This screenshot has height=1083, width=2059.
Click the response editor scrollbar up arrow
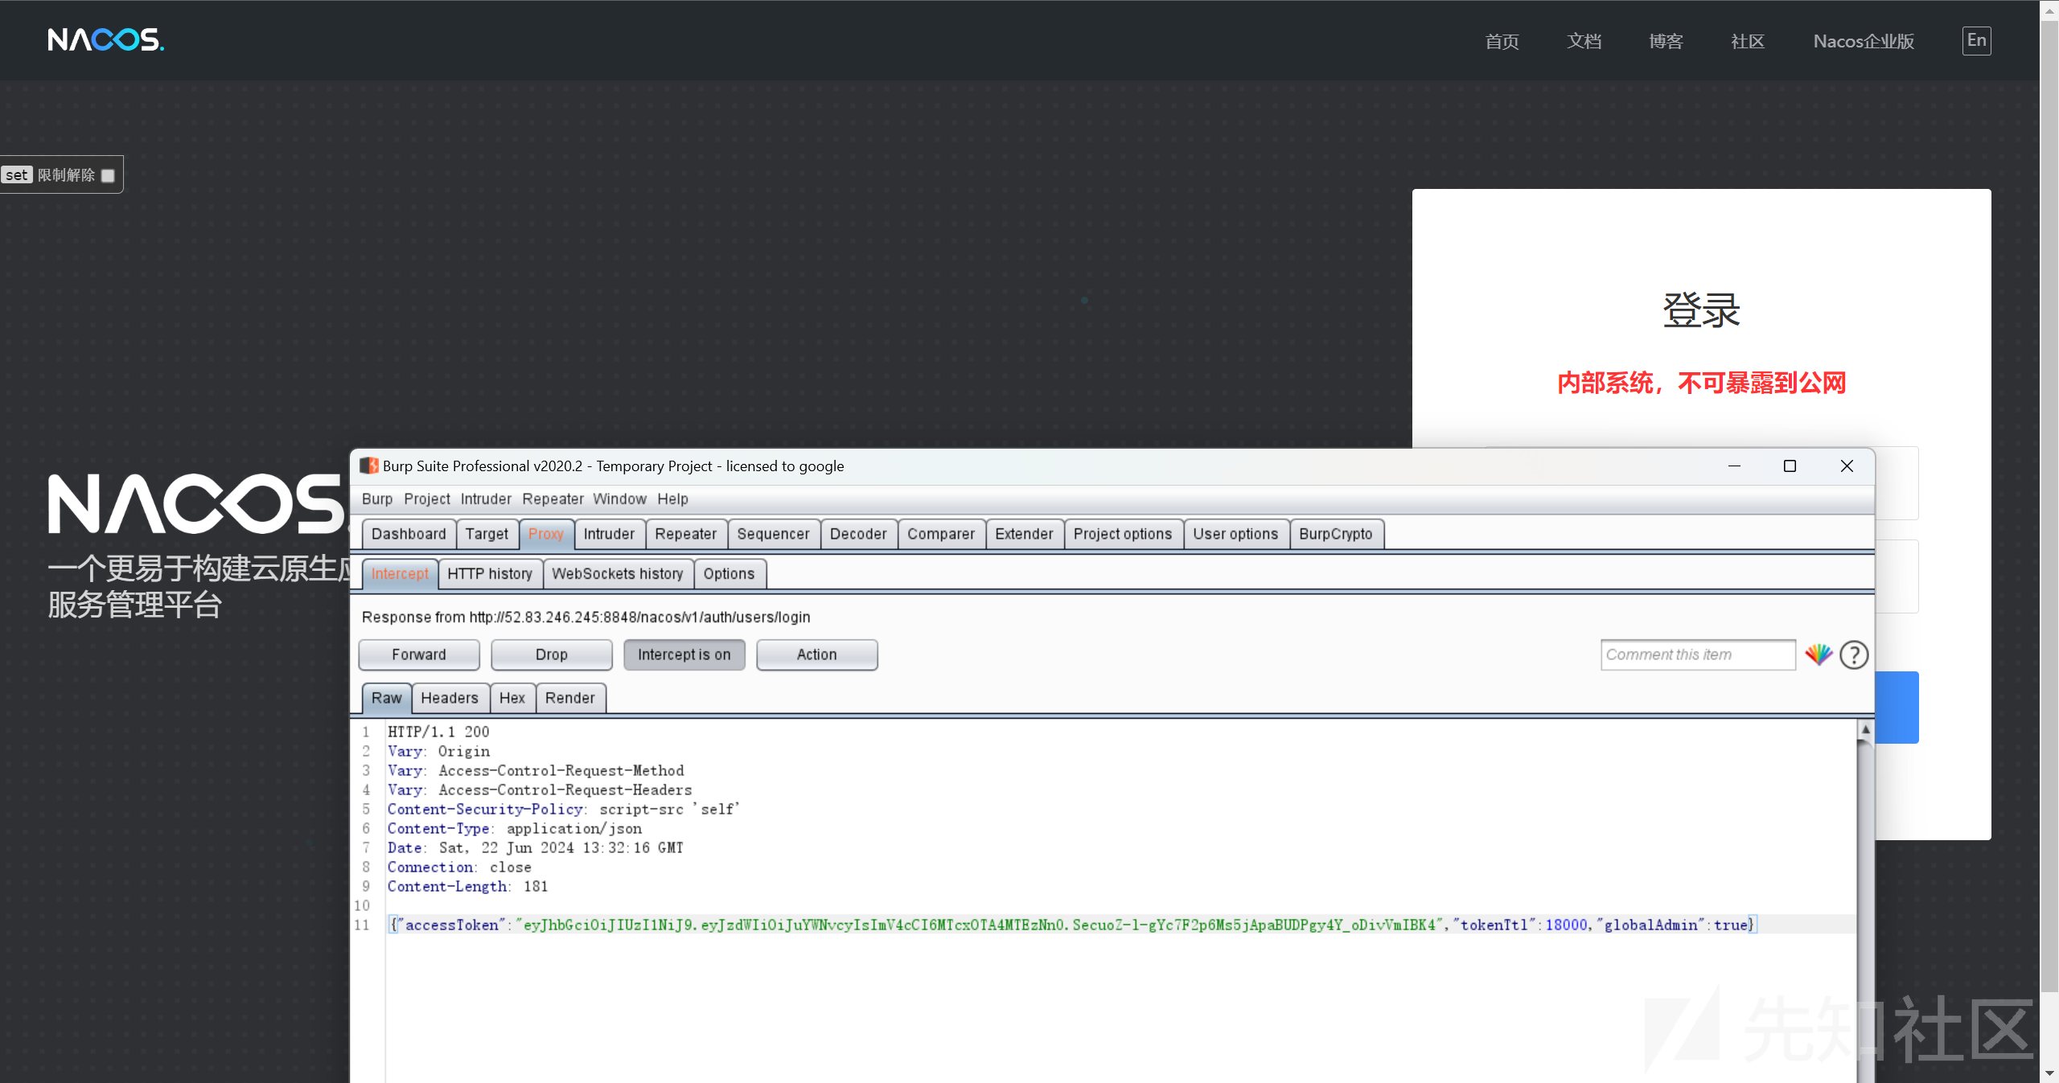click(x=1865, y=729)
